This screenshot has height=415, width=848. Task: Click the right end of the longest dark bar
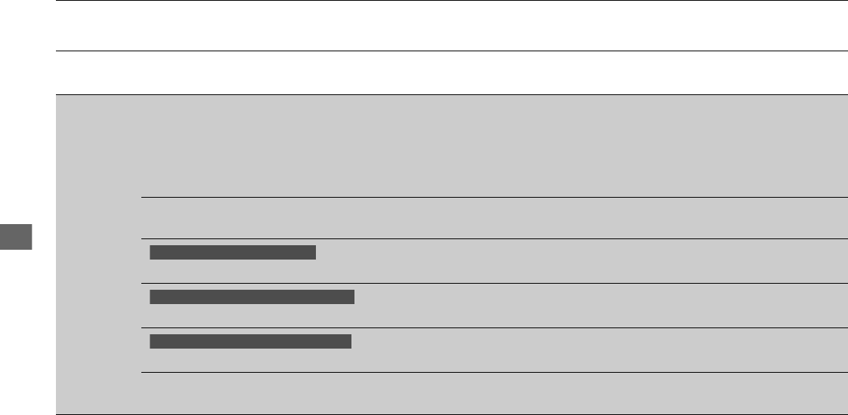(x=350, y=297)
